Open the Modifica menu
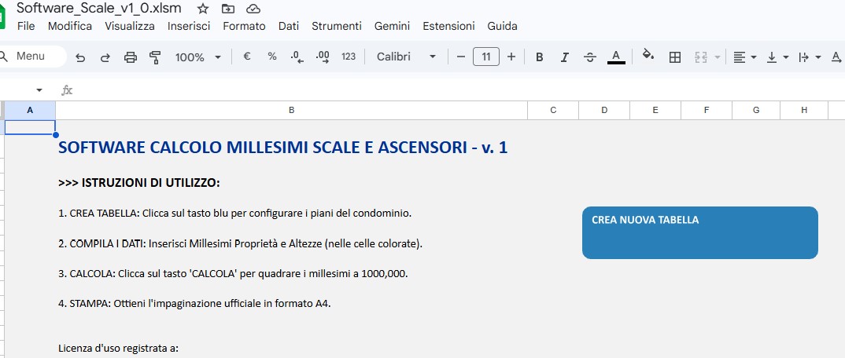 coord(69,26)
